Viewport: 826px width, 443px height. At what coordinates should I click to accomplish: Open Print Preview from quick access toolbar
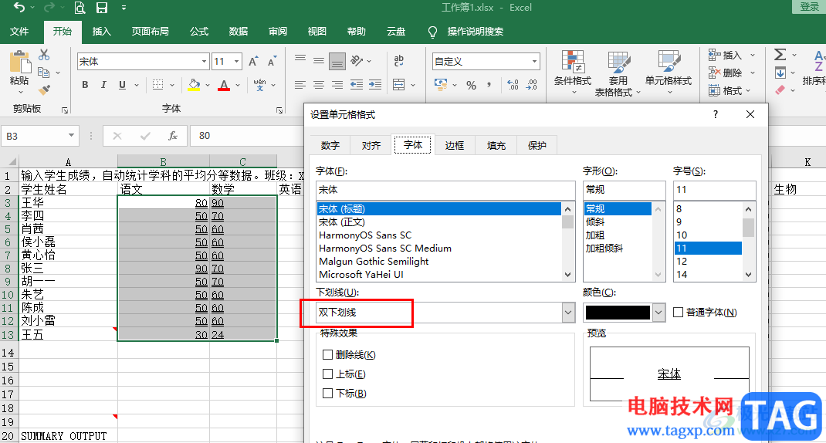tap(79, 8)
